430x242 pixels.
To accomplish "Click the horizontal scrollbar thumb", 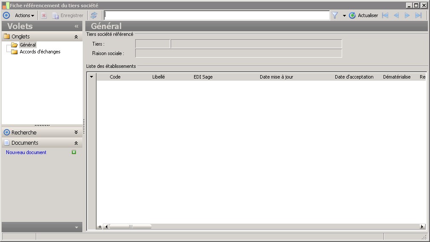I will (131, 227).
